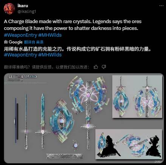Click the AETHER SHARD title in image

pyautogui.click(x=22, y=77)
